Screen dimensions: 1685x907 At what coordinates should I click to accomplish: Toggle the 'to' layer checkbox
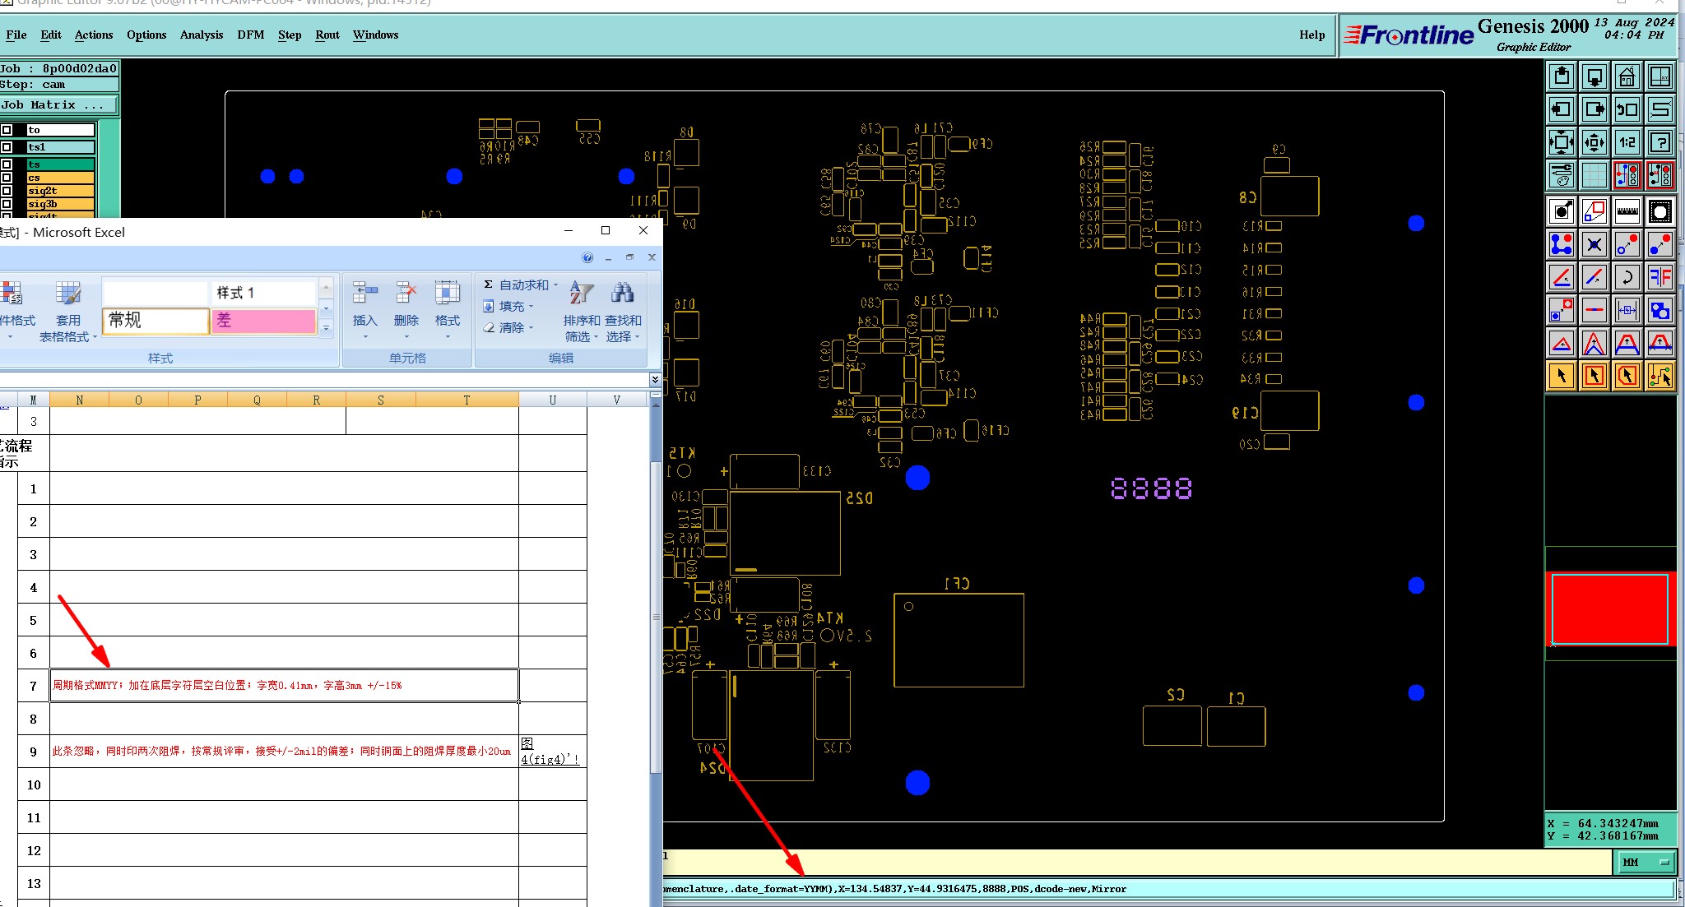point(7,130)
